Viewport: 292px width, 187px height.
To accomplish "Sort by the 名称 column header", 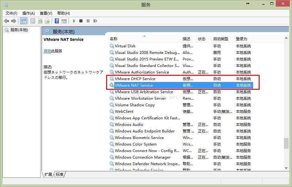I will click(144, 39).
